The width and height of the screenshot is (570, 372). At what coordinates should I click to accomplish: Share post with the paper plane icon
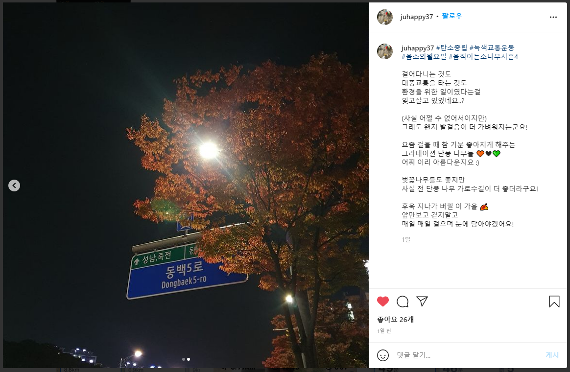point(422,301)
